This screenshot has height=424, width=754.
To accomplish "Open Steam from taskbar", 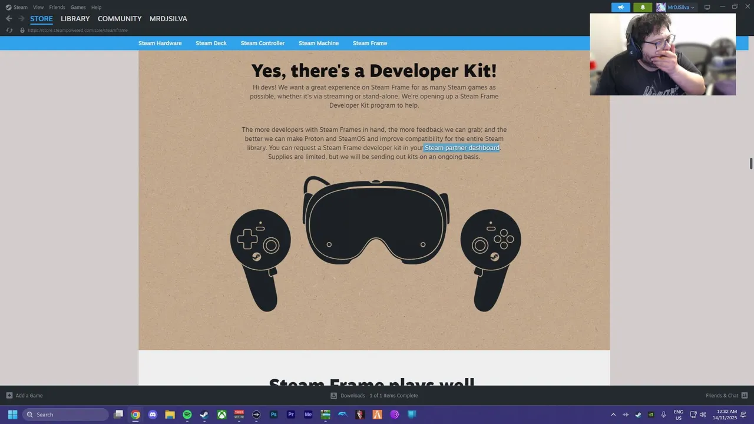I will (x=204, y=415).
